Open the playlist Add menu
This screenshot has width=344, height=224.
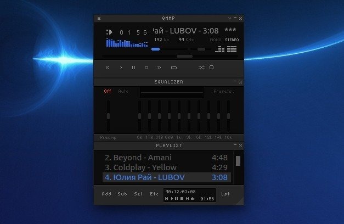click(106, 194)
